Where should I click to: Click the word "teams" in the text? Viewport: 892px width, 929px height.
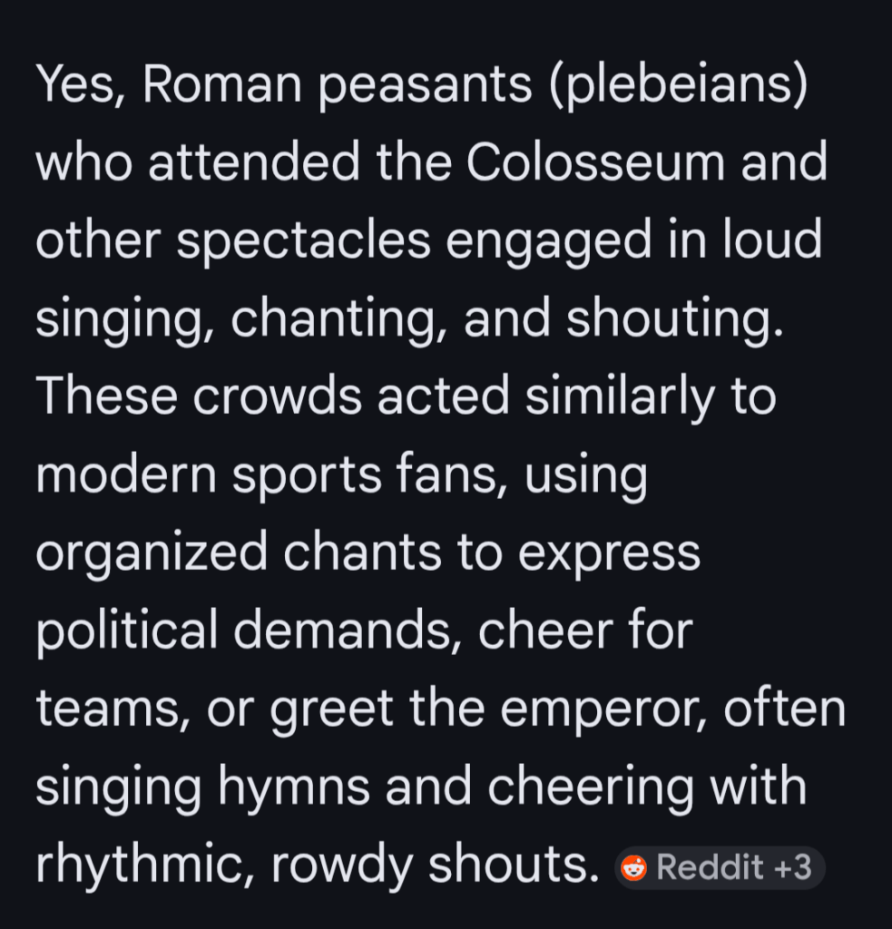coord(107,710)
